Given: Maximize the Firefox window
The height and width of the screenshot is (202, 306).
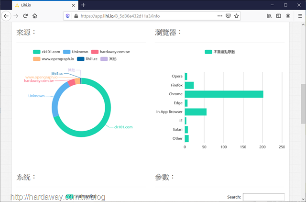Looking at the screenshot, I should (x=285, y=5).
